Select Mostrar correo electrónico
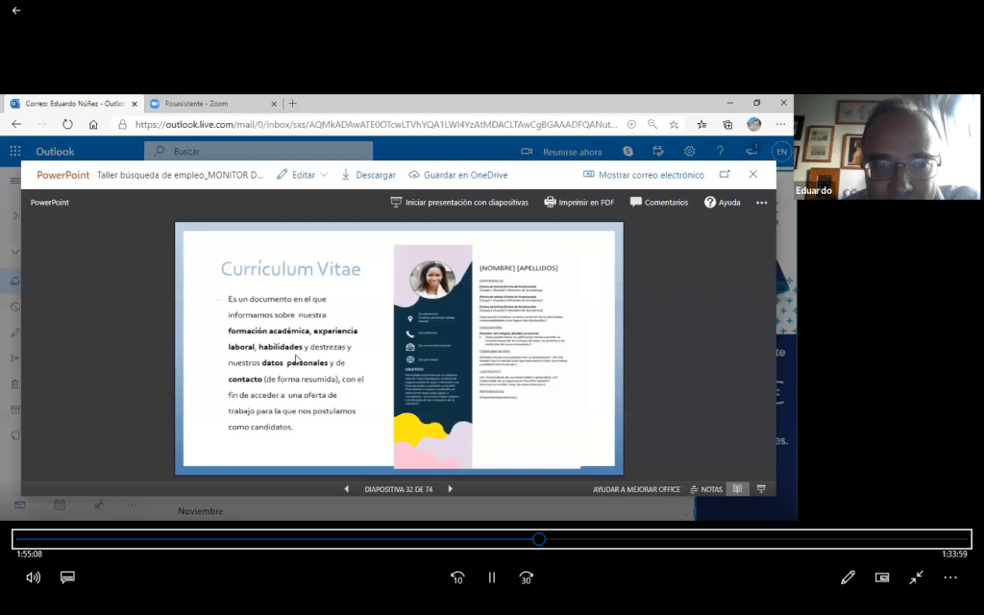Viewport: 984px width, 615px height. coord(643,175)
